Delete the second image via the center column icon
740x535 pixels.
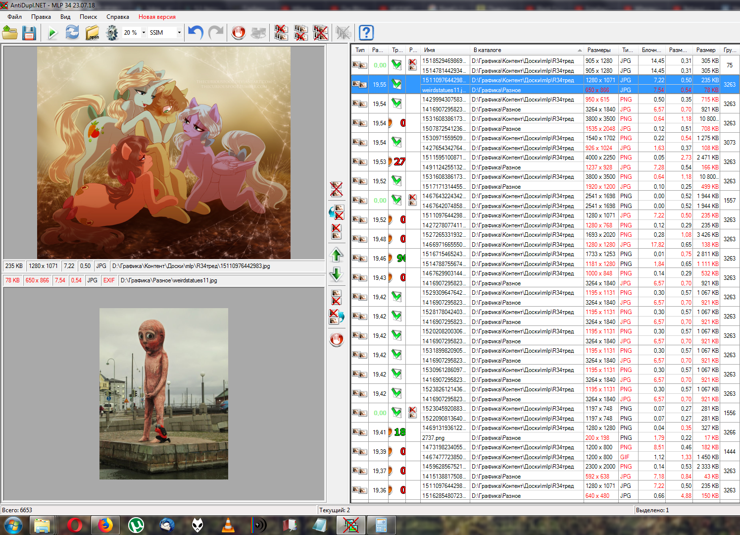(337, 297)
